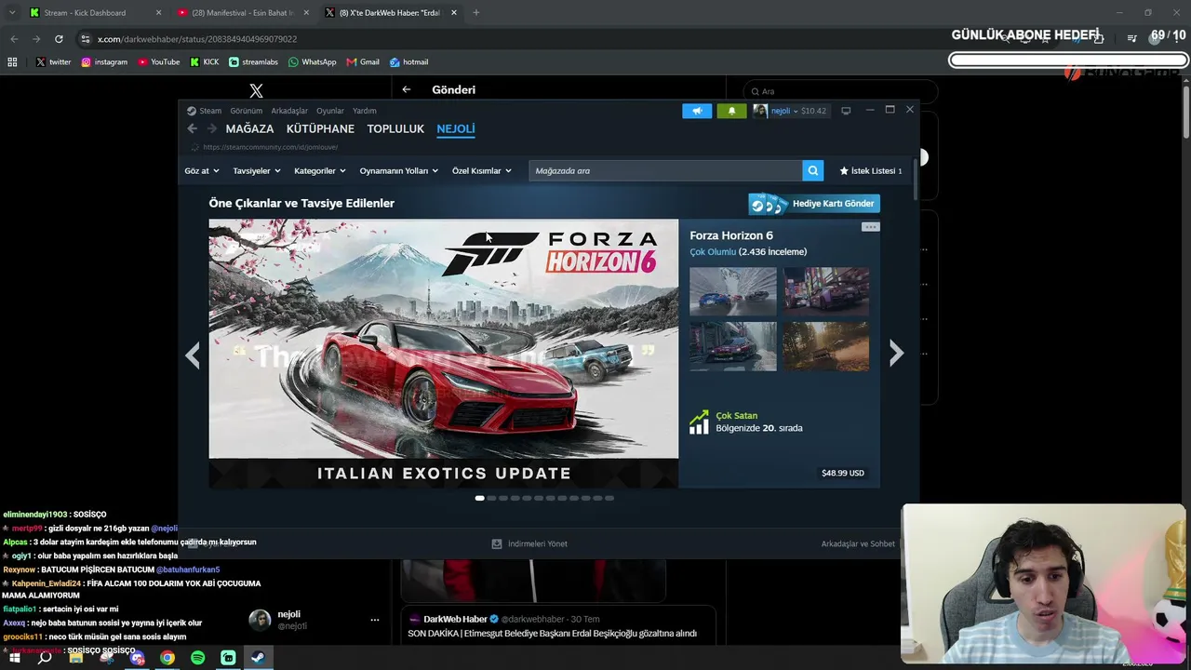Expand the Özel Kısımlar dropdown
Image resolution: width=1191 pixels, height=670 pixels.
coord(482,171)
